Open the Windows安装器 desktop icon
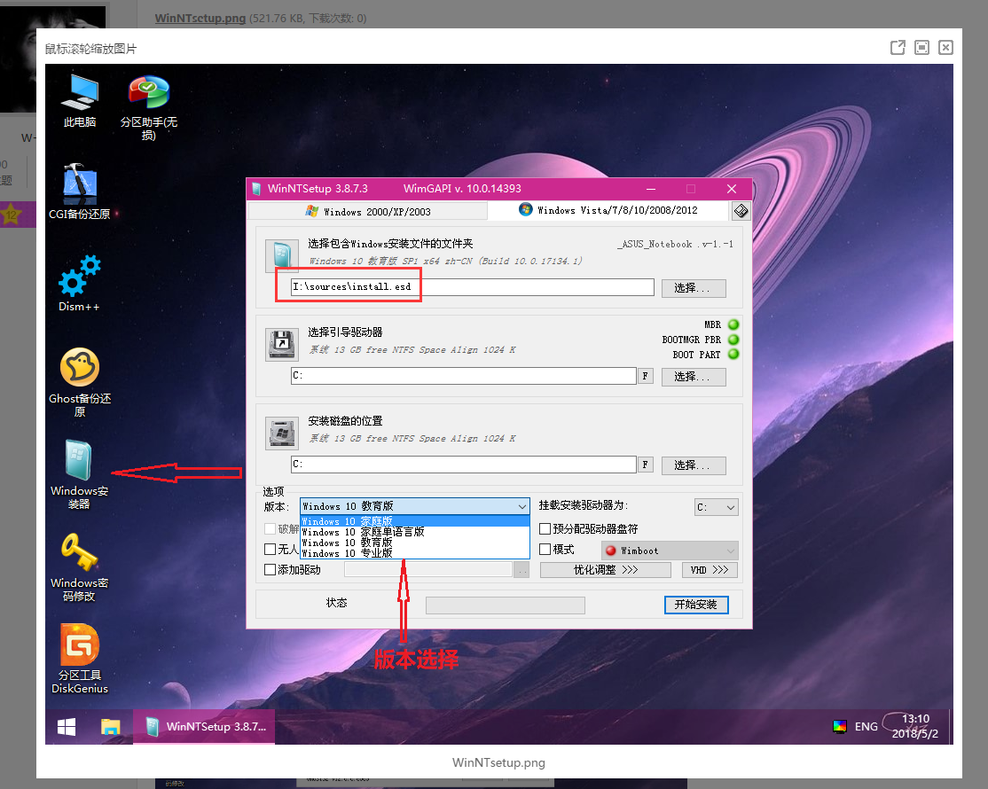Viewport: 988px width, 789px height. click(x=80, y=461)
